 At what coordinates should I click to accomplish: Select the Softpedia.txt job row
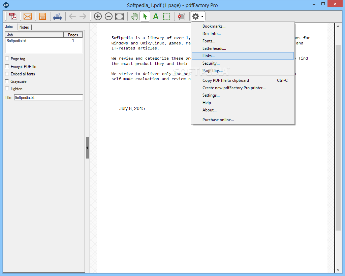(x=44, y=41)
